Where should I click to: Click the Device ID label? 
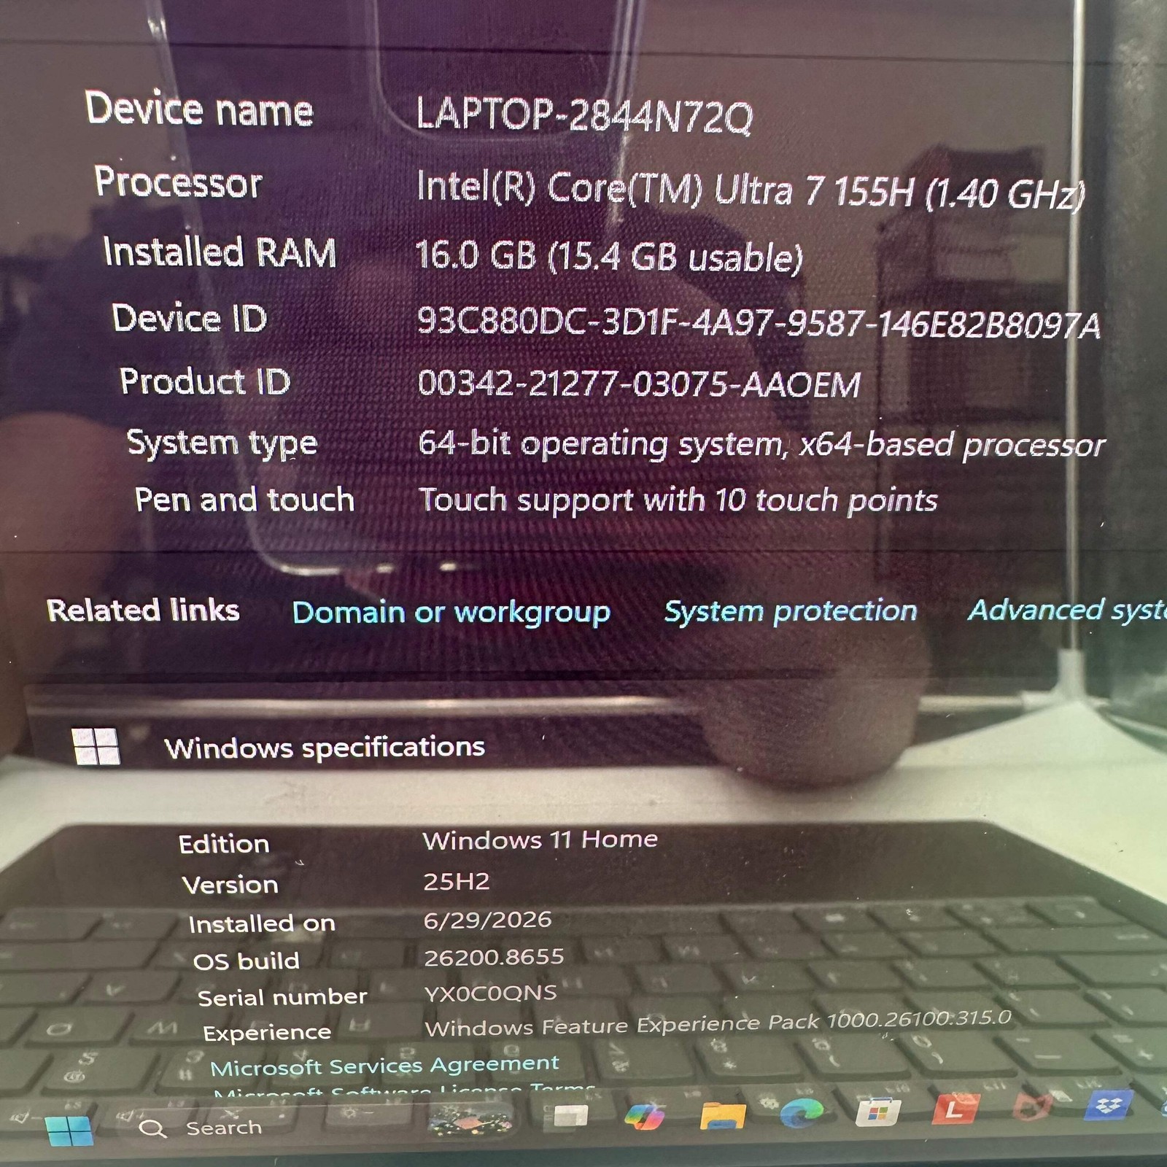190,318
